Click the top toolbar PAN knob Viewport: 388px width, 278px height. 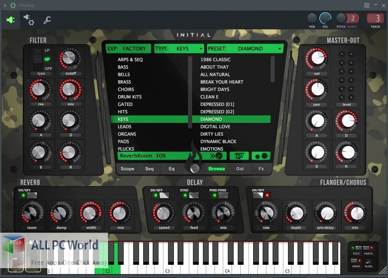coord(312,18)
